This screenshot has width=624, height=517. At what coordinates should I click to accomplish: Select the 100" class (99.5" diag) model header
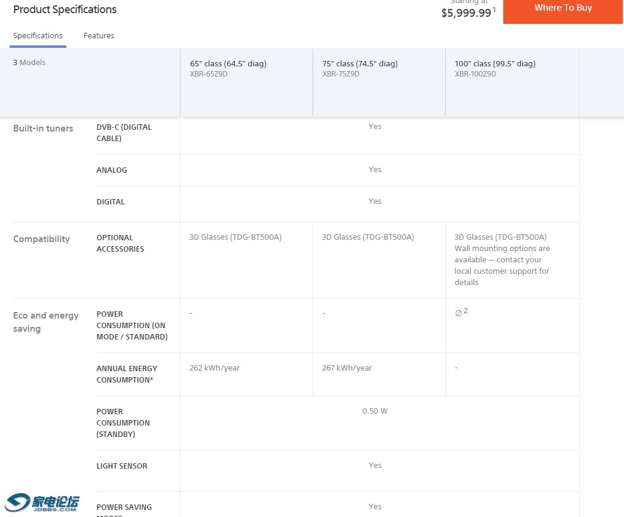[495, 64]
